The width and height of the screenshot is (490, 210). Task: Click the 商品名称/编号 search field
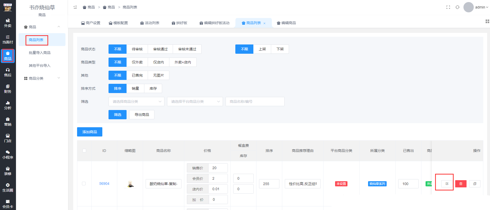[x=255, y=102]
